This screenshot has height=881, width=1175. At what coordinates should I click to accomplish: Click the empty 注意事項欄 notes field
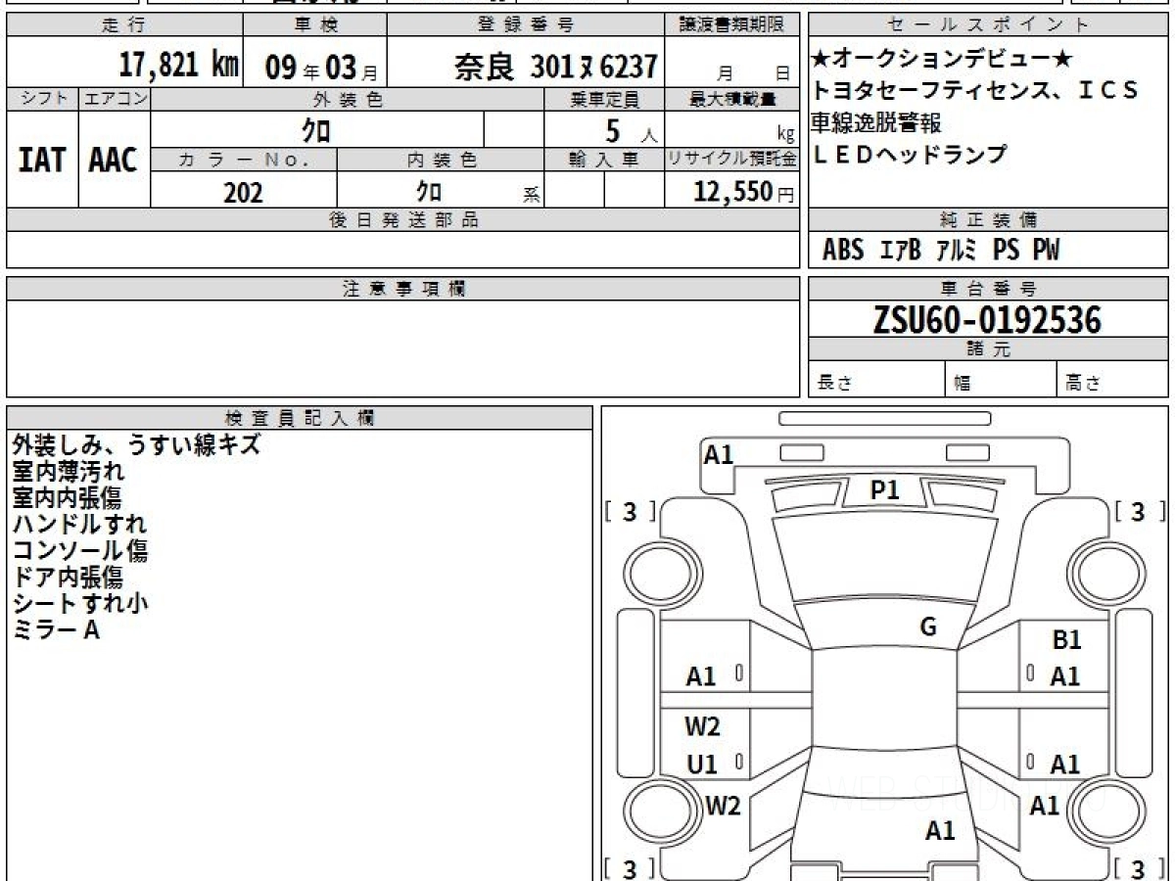click(402, 348)
